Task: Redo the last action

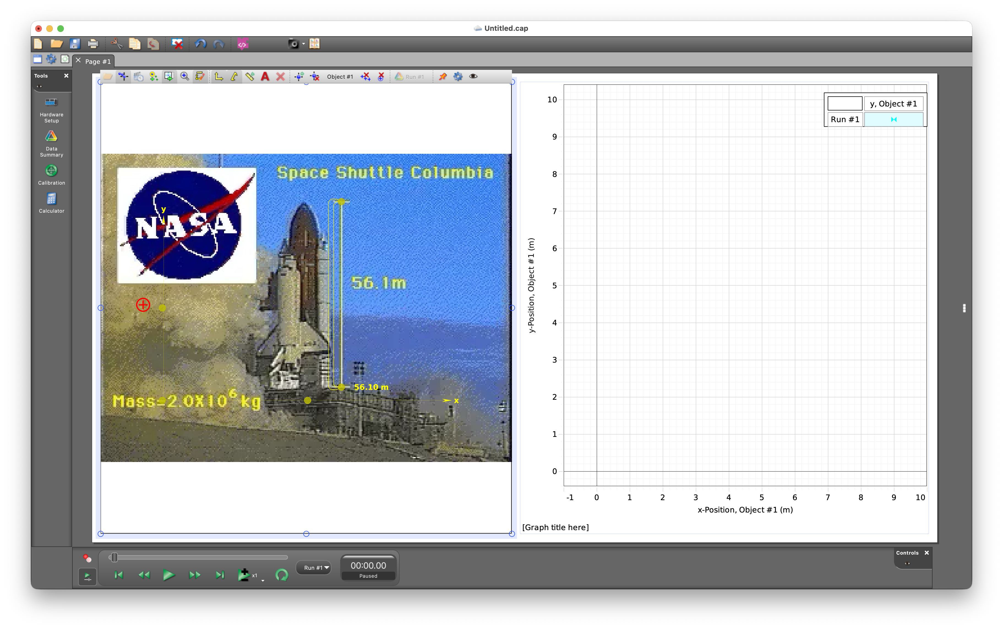Action: 219,44
